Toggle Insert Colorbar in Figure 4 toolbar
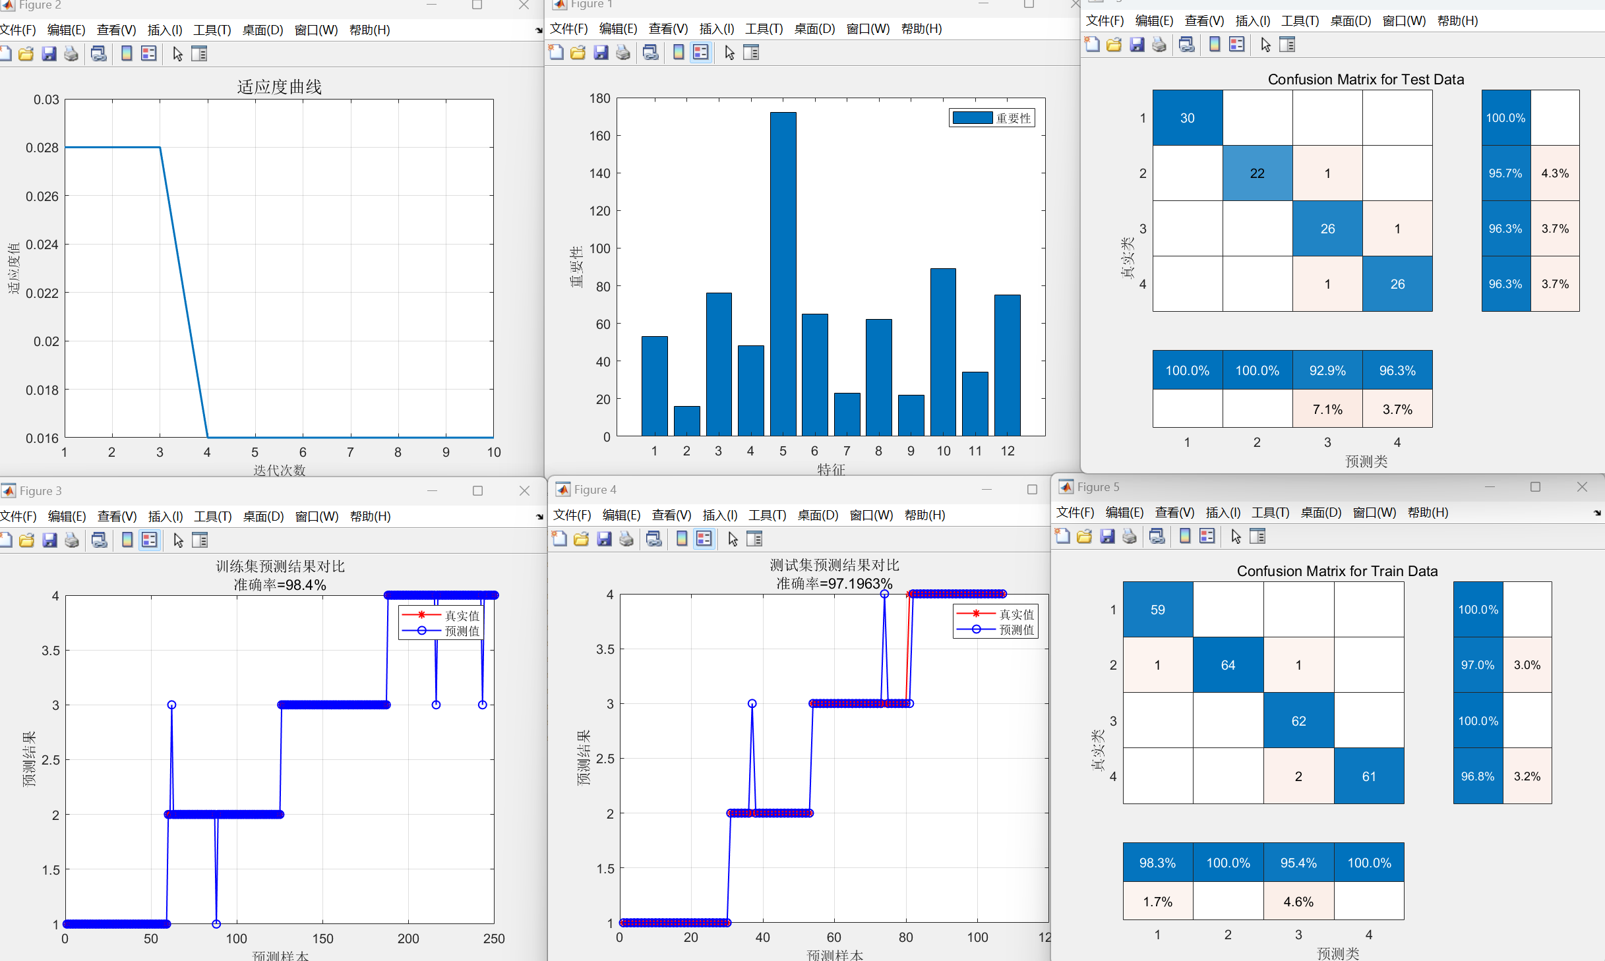1605x961 pixels. 682,539
